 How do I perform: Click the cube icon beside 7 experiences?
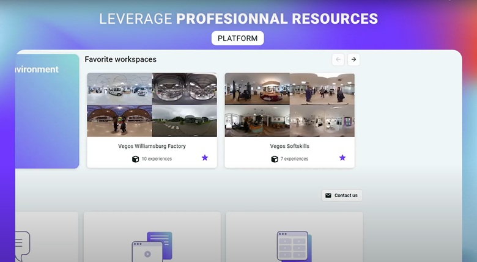(275, 159)
